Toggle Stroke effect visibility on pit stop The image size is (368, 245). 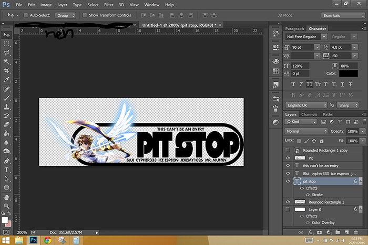308,195
